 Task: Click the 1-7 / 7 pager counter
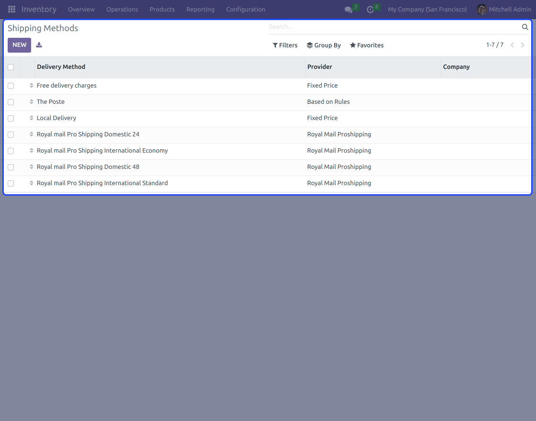coord(495,45)
